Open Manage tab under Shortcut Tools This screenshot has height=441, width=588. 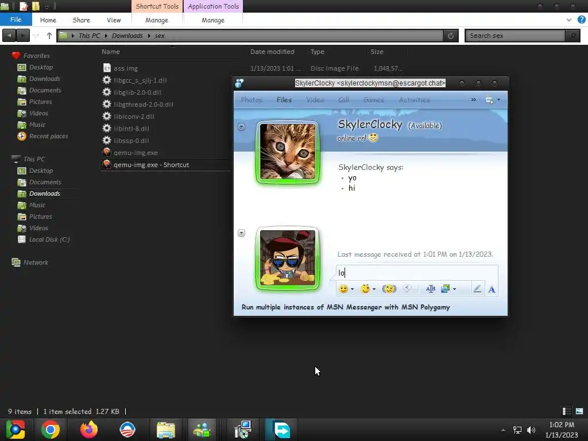tap(157, 20)
